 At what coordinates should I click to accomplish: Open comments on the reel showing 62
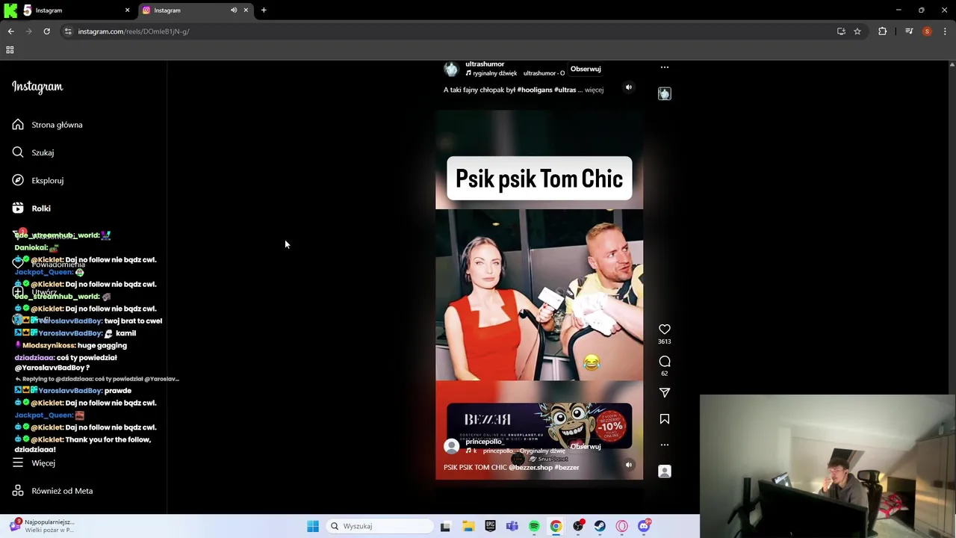click(665, 362)
